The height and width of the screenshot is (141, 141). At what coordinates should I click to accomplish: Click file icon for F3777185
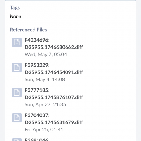[17, 92]
